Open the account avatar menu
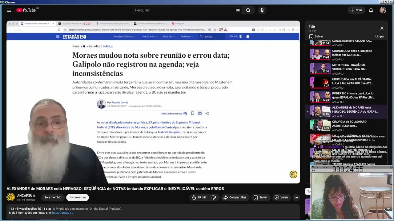394x221 pixels. click(x=383, y=10)
